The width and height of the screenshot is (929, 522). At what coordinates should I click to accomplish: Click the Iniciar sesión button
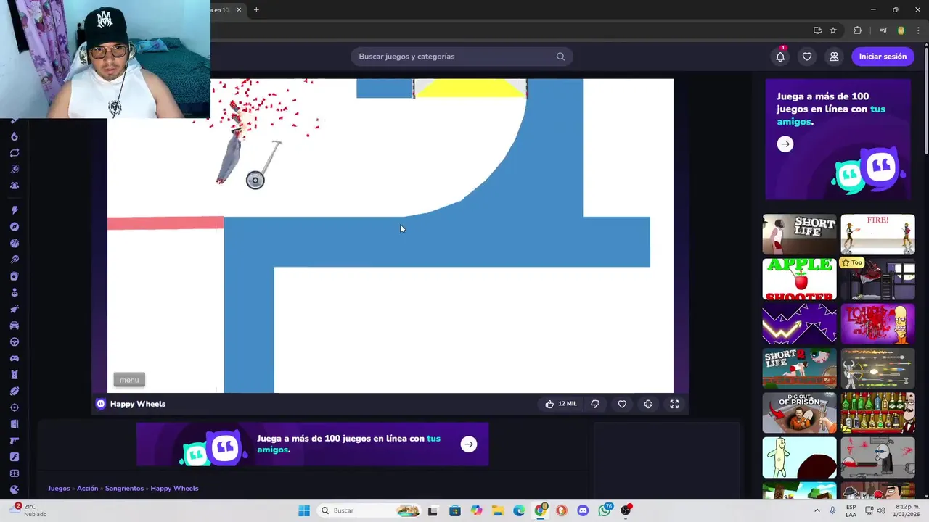883,57
